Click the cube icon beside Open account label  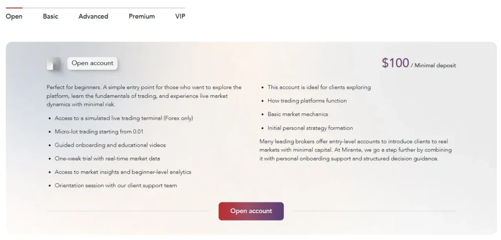53,64
